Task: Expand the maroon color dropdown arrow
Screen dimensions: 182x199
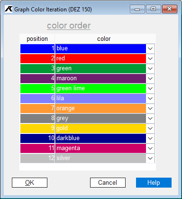Action: [150, 78]
